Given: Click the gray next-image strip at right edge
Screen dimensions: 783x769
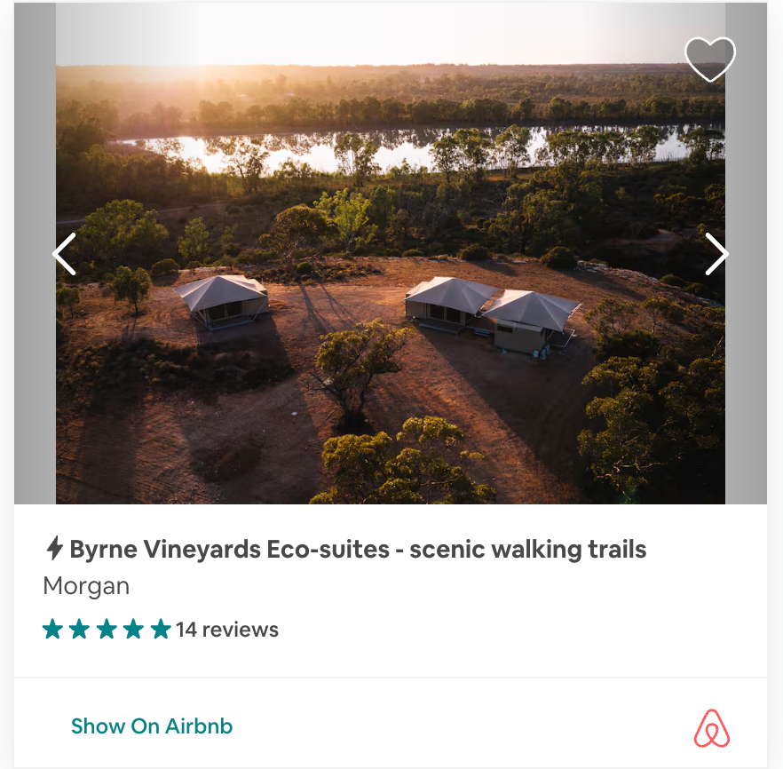Looking at the screenshot, I should [746, 253].
